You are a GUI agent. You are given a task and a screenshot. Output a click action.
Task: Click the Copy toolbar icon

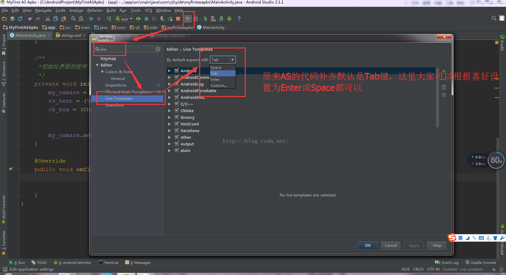click(56, 19)
